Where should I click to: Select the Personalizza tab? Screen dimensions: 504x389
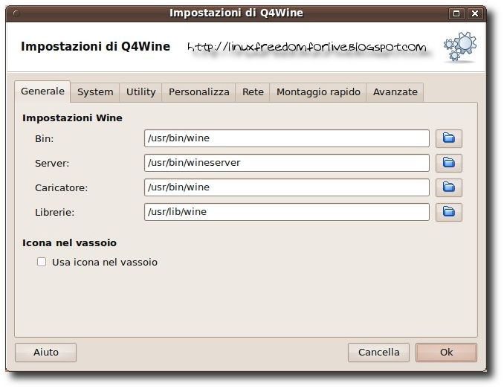coord(198,92)
